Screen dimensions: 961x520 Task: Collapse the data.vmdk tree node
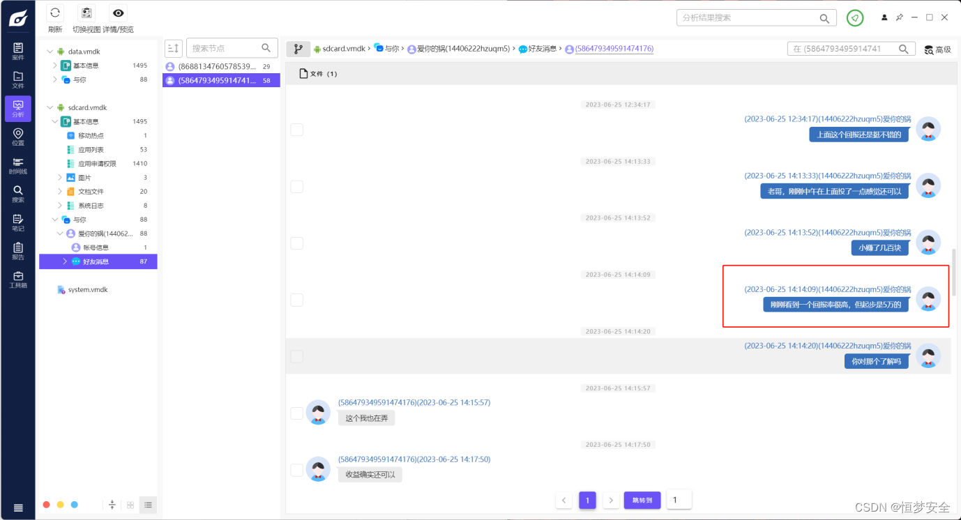[x=50, y=52]
